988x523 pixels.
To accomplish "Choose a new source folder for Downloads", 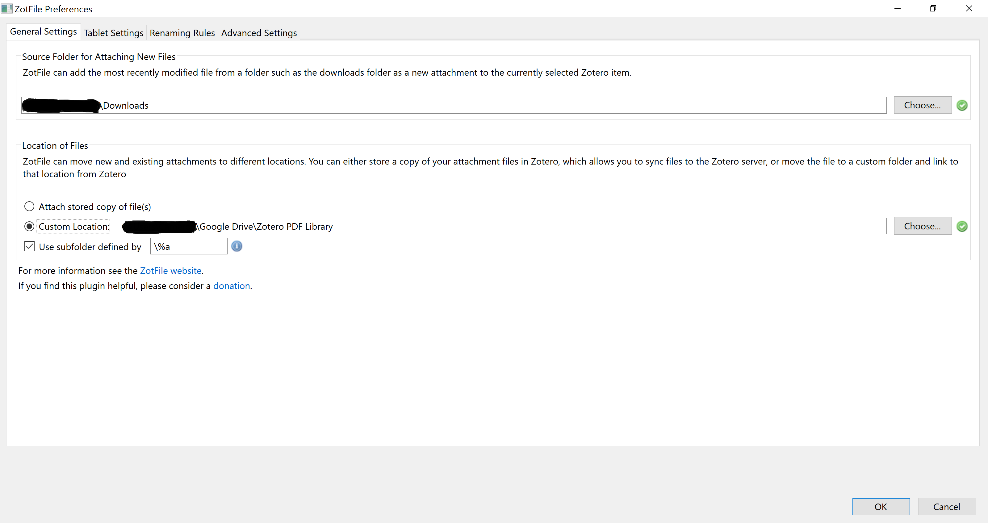I will point(923,105).
